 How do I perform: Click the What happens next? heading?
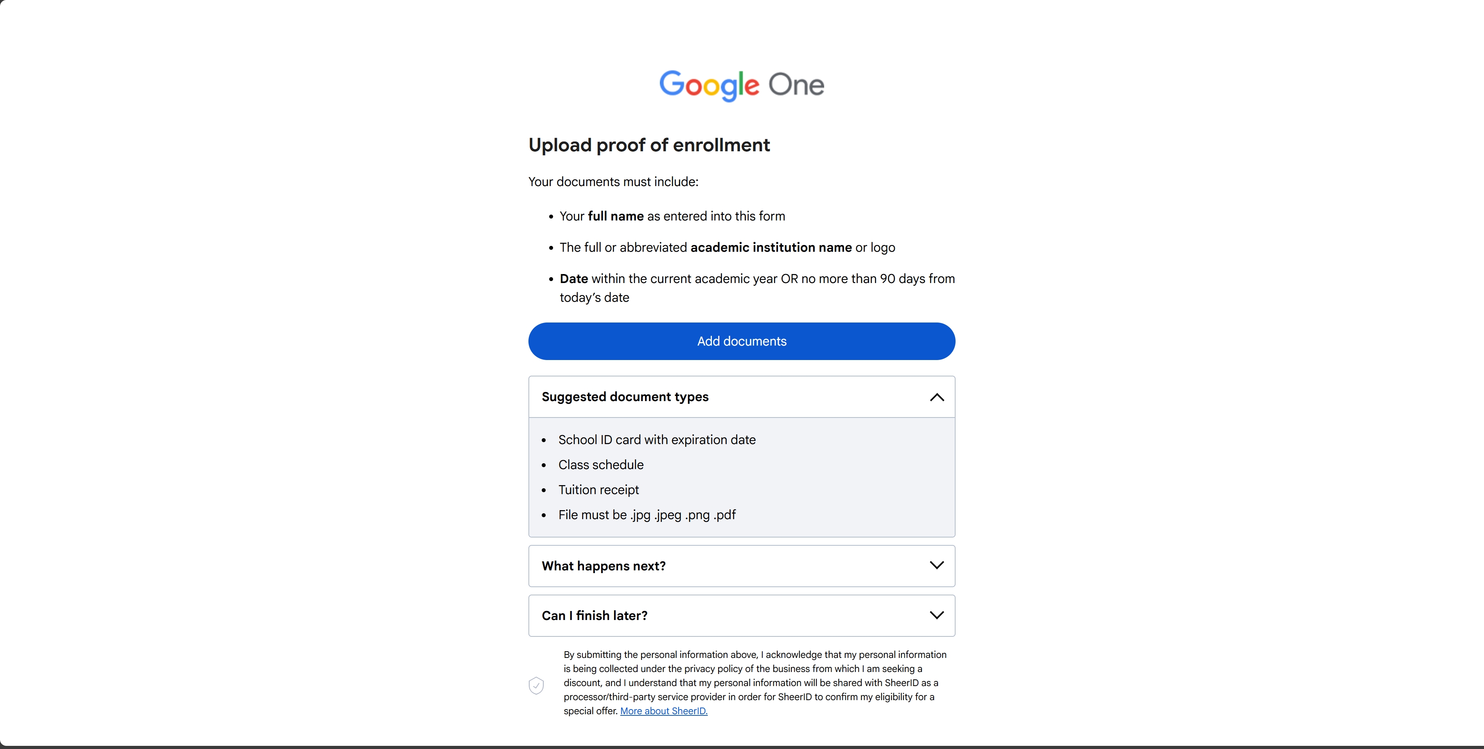(x=604, y=566)
